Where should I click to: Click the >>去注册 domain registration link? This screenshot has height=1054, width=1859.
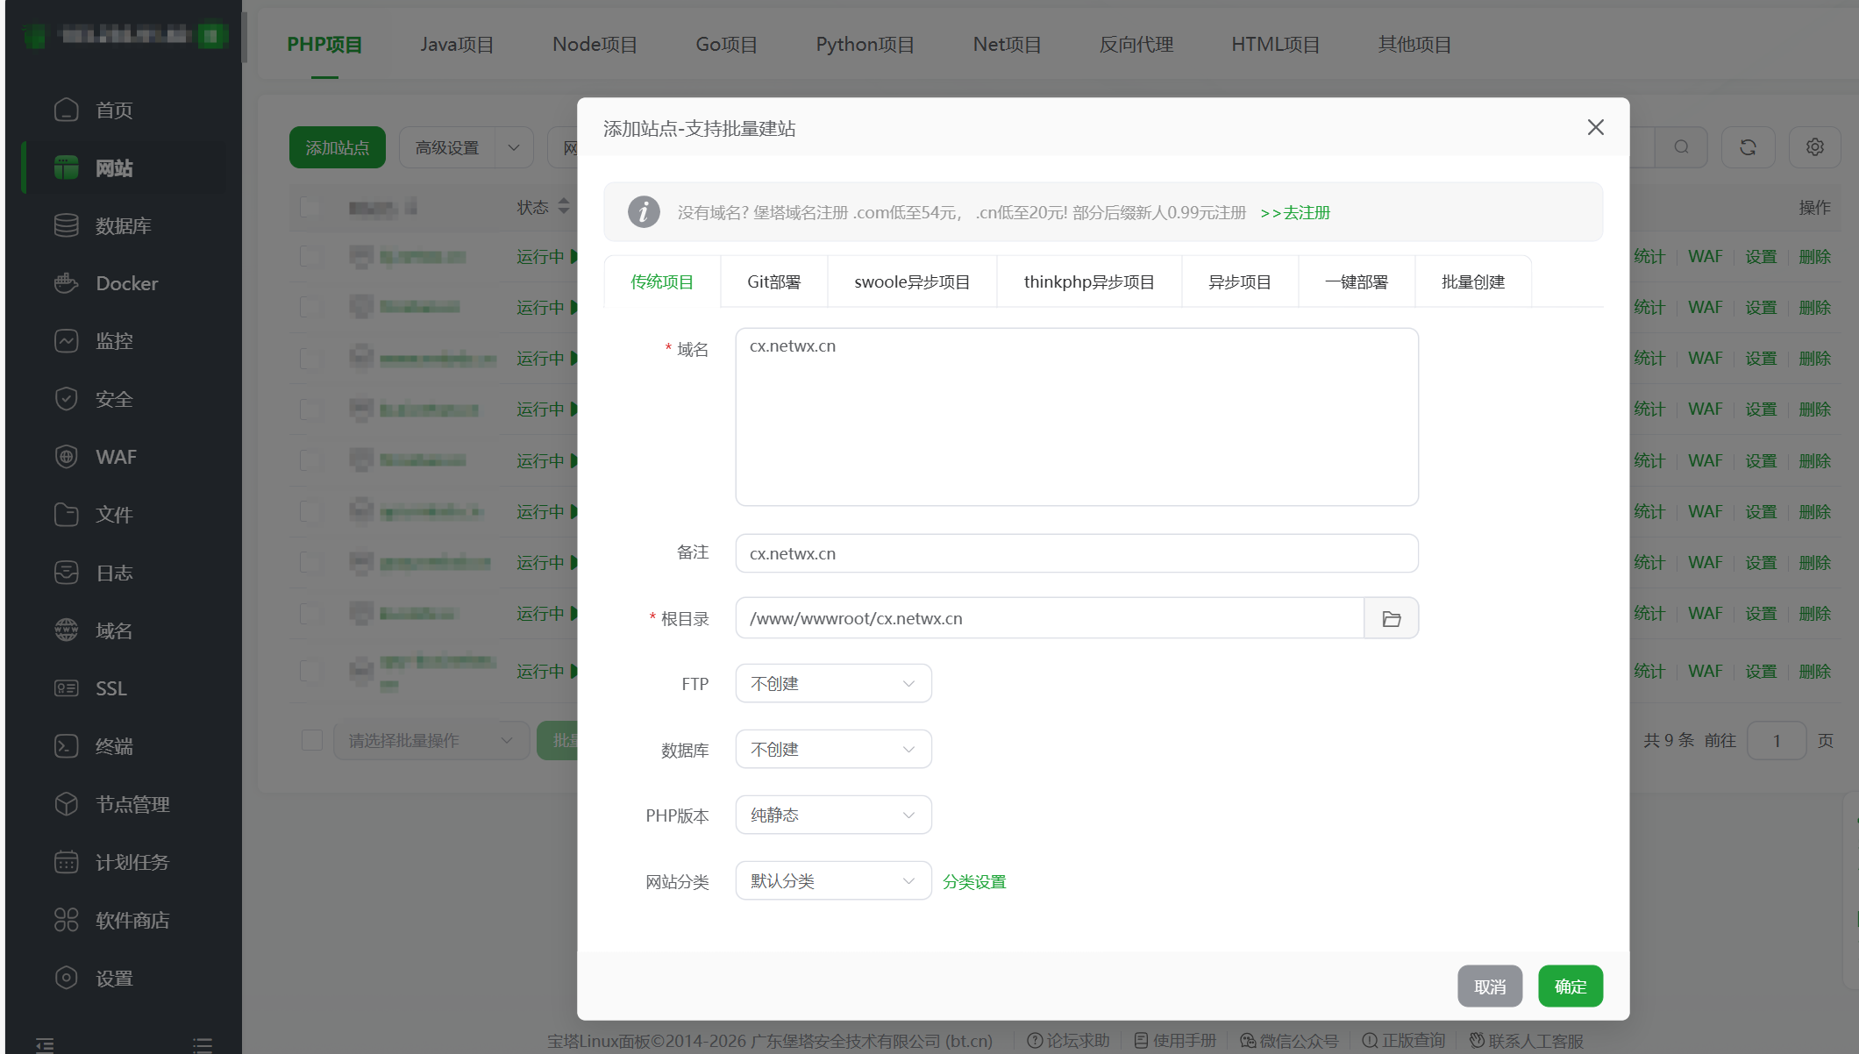point(1295,212)
